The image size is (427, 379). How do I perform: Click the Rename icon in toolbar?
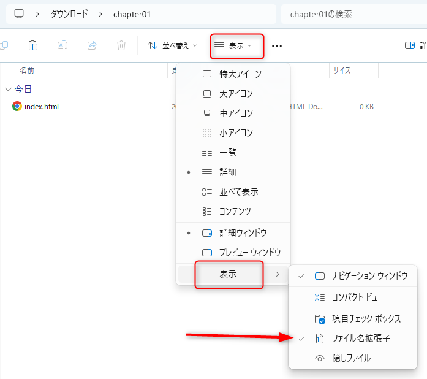62,45
